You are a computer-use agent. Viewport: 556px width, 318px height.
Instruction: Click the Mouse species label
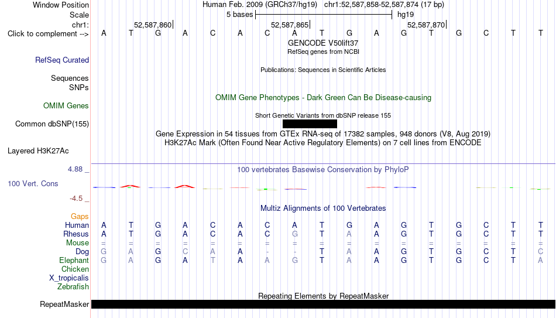[77, 243]
